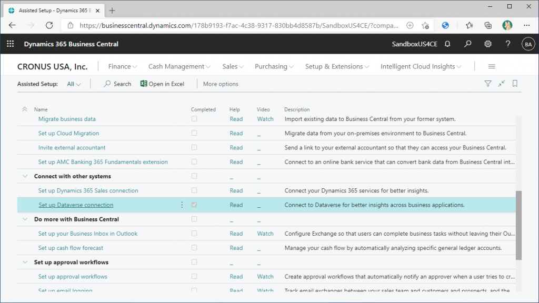
Task: Sort by the Name column header
Action: coord(41,109)
